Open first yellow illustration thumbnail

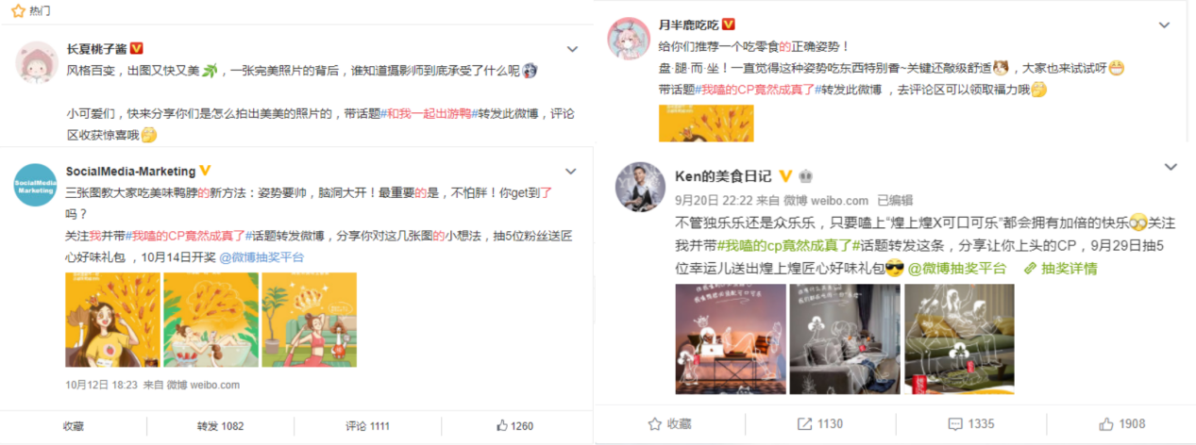[110, 321]
